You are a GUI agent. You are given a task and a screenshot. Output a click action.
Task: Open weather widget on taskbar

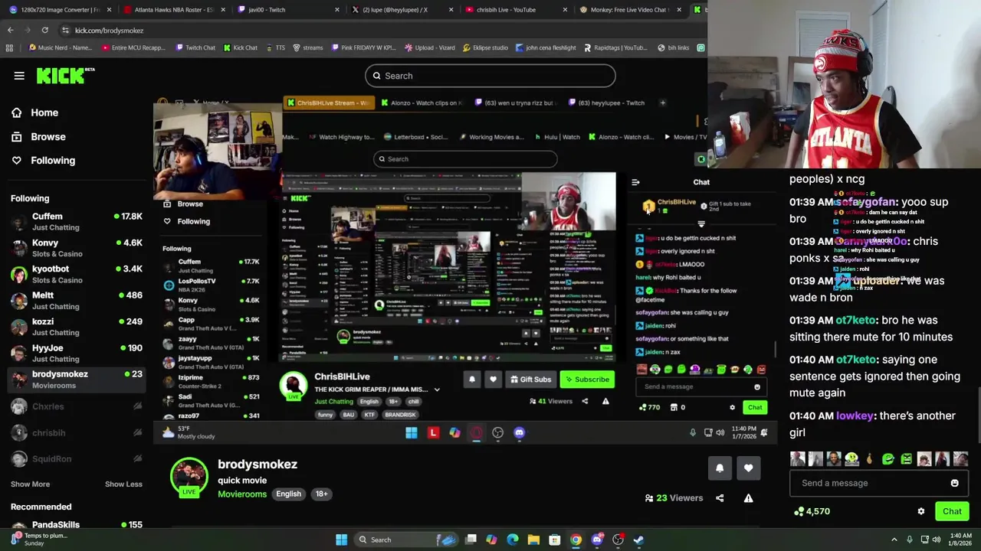pyautogui.click(x=40, y=540)
